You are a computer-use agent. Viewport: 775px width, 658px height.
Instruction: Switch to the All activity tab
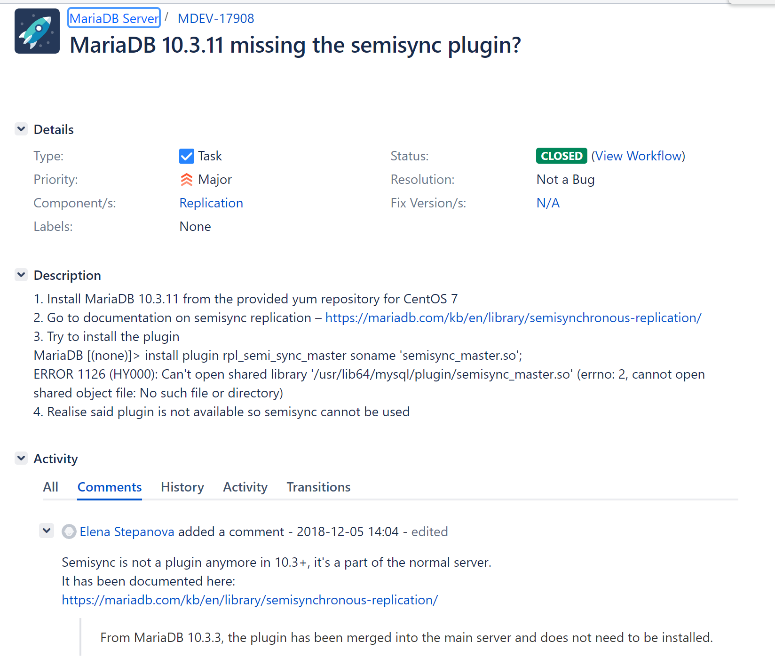51,487
